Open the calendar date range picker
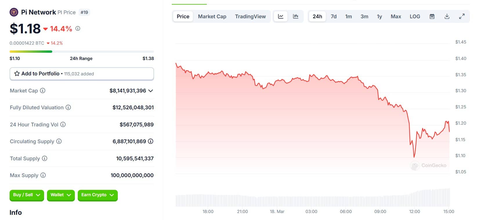The height and width of the screenshot is (220, 481). [432, 17]
